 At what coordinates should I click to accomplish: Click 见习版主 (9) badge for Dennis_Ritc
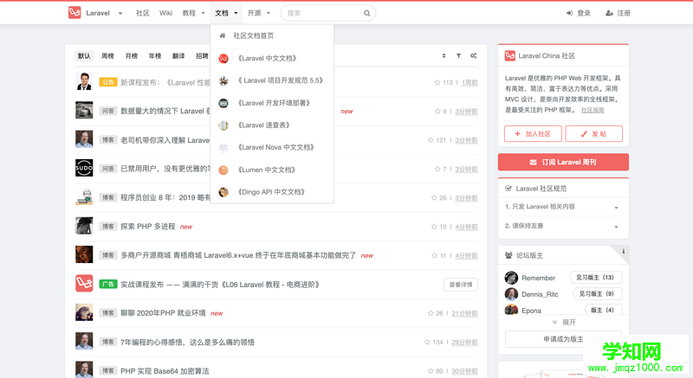coord(597,294)
